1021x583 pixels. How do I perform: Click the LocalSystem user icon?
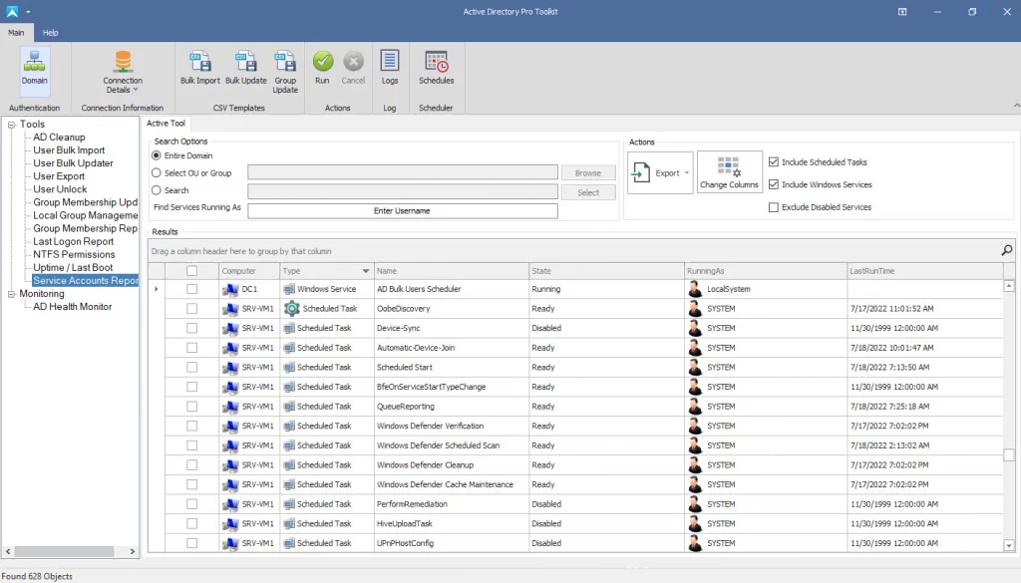(695, 289)
